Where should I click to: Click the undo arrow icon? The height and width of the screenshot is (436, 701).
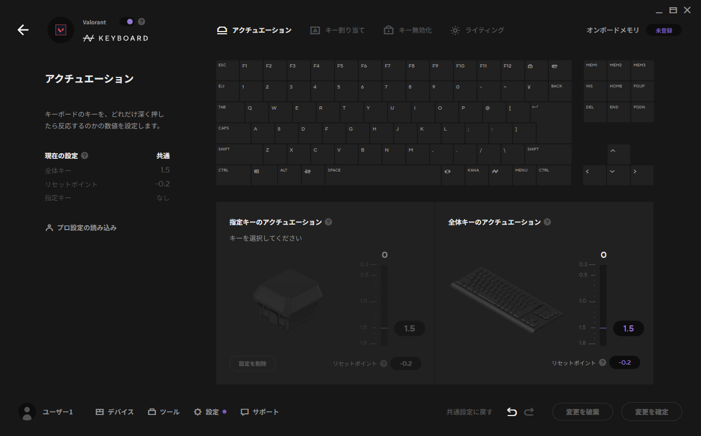tap(512, 412)
